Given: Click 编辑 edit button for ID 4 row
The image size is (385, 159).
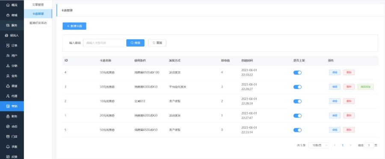Looking at the screenshot, I should click(335, 73).
